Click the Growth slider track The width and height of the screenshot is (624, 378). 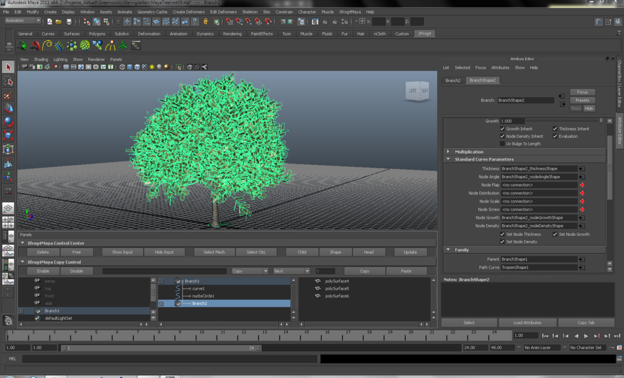coord(564,121)
